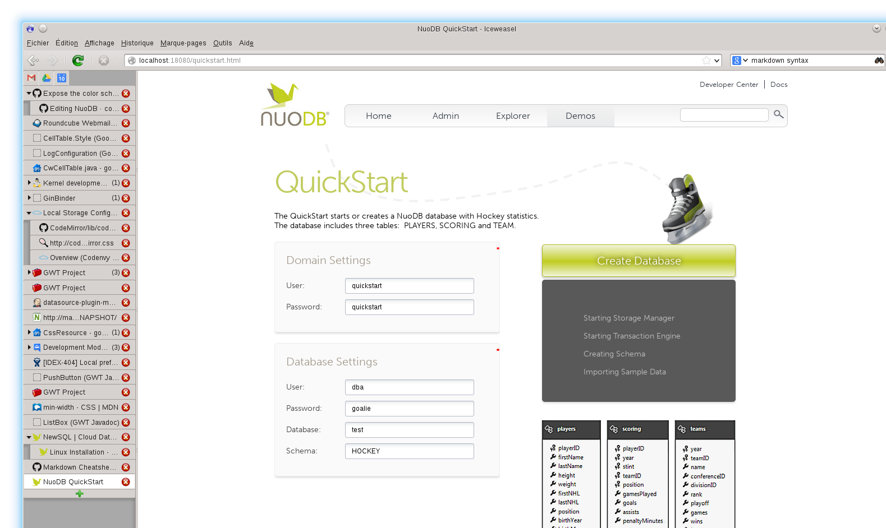Go to the Demos nav tab
Viewport: 886px width, 528px height.
pyautogui.click(x=580, y=116)
